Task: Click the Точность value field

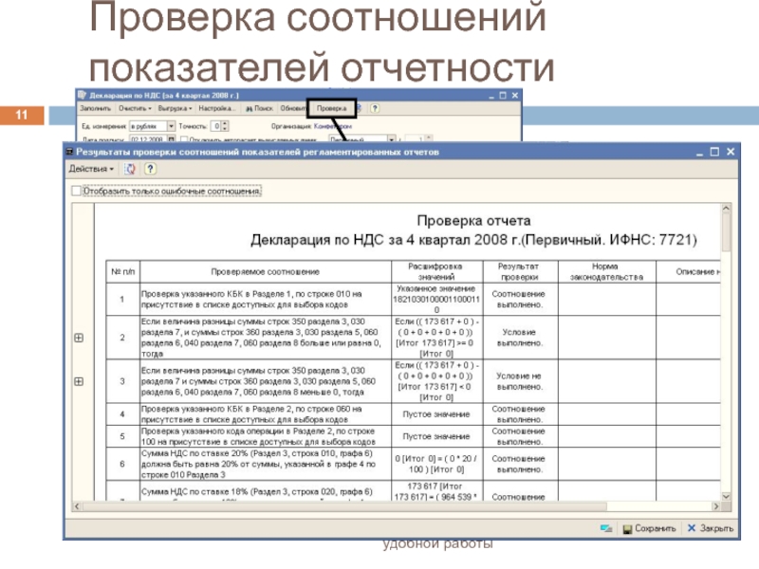Action: (216, 126)
